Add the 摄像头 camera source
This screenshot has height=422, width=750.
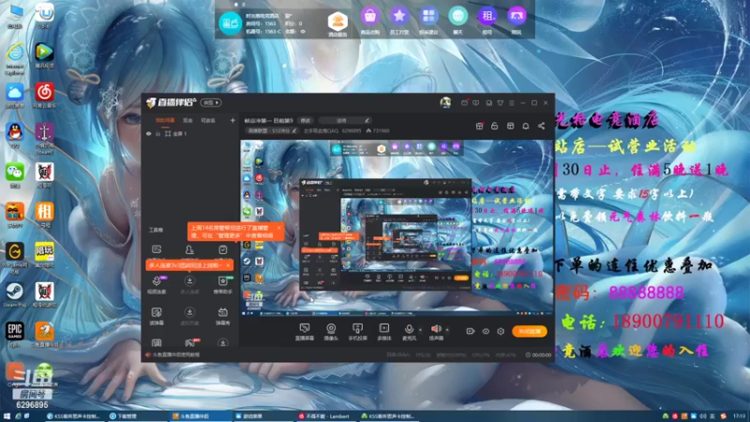(x=331, y=332)
